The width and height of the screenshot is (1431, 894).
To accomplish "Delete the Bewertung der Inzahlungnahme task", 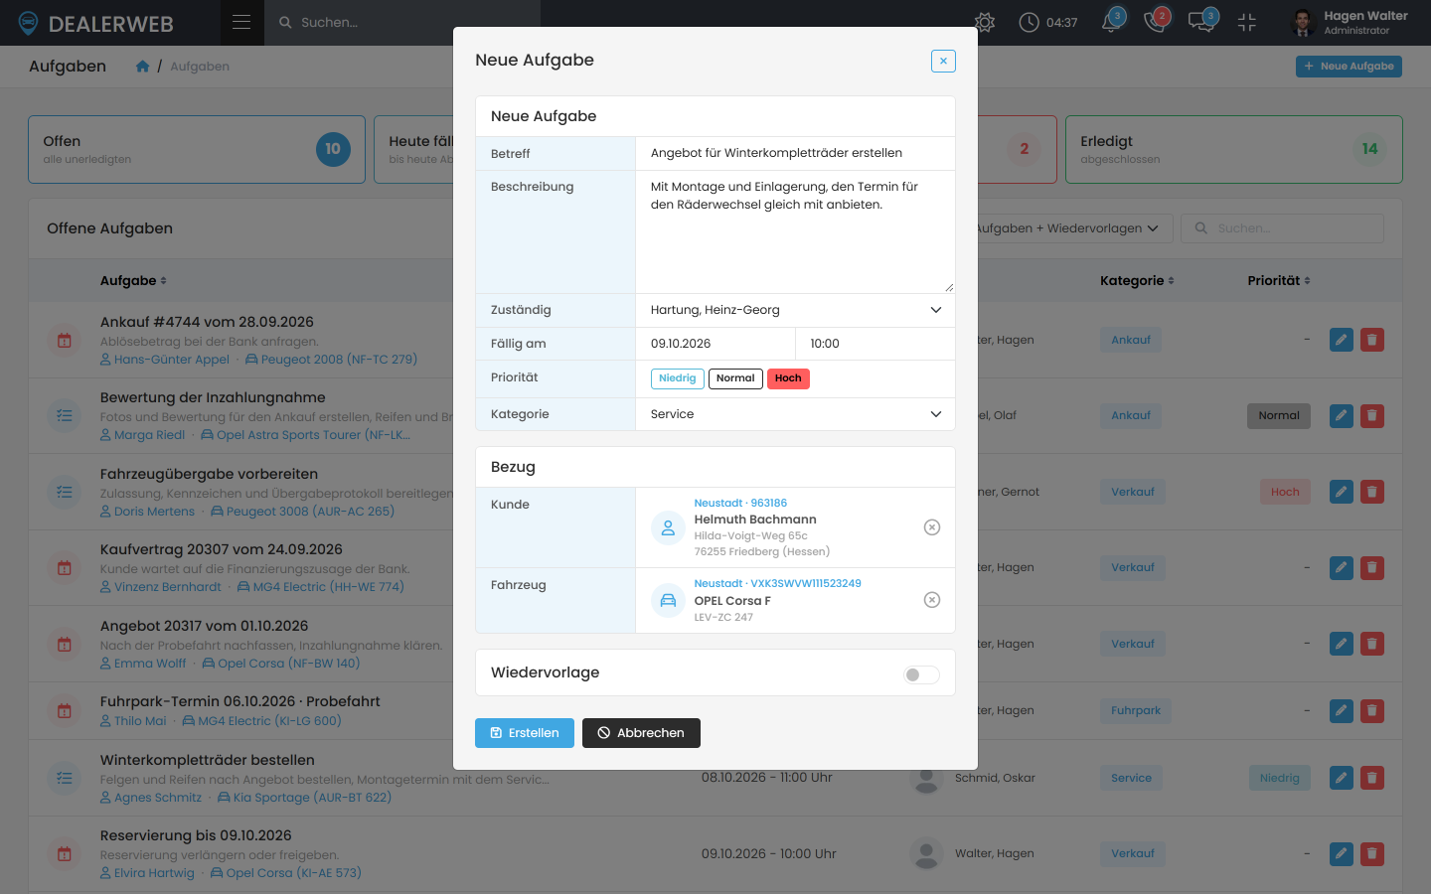I will coord(1372,416).
